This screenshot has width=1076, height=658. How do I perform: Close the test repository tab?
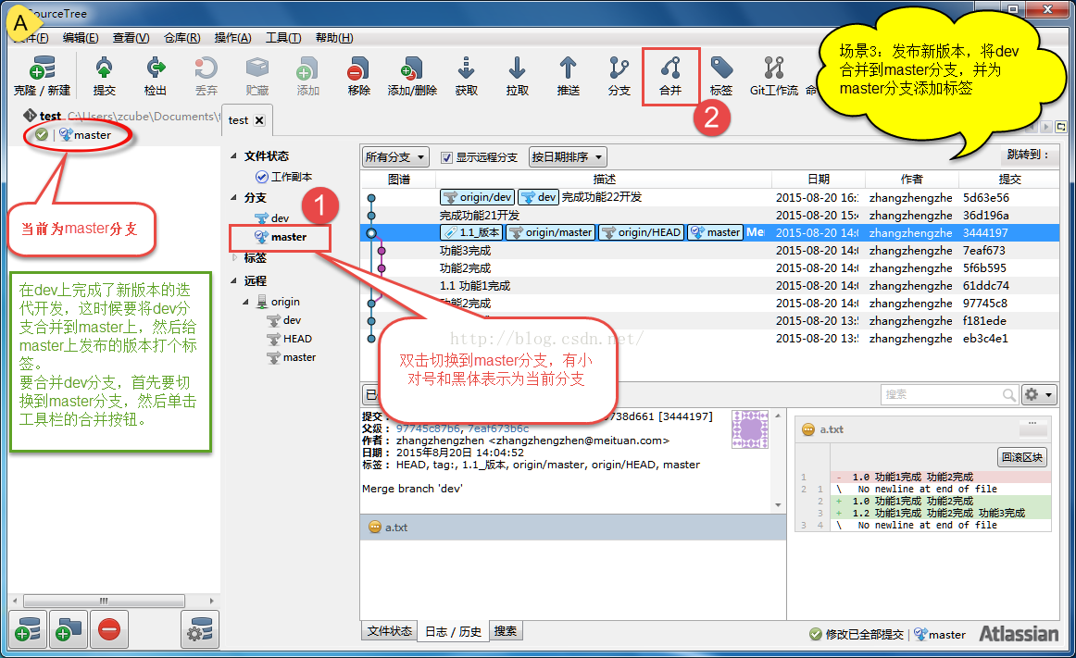tap(259, 120)
